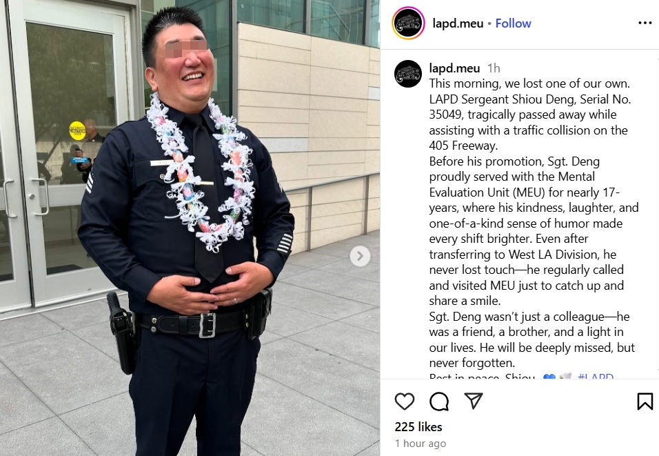
Task: Click the partially hidden 'Rest in peace' caption line
Action: [x=482, y=375]
